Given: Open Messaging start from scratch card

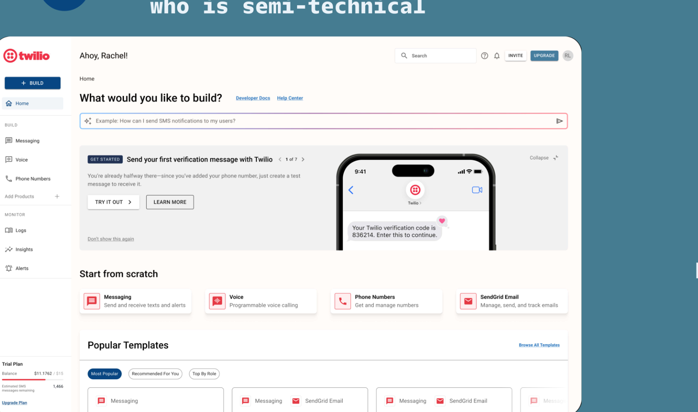Looking at the screenshot, I should click(135, 301).
